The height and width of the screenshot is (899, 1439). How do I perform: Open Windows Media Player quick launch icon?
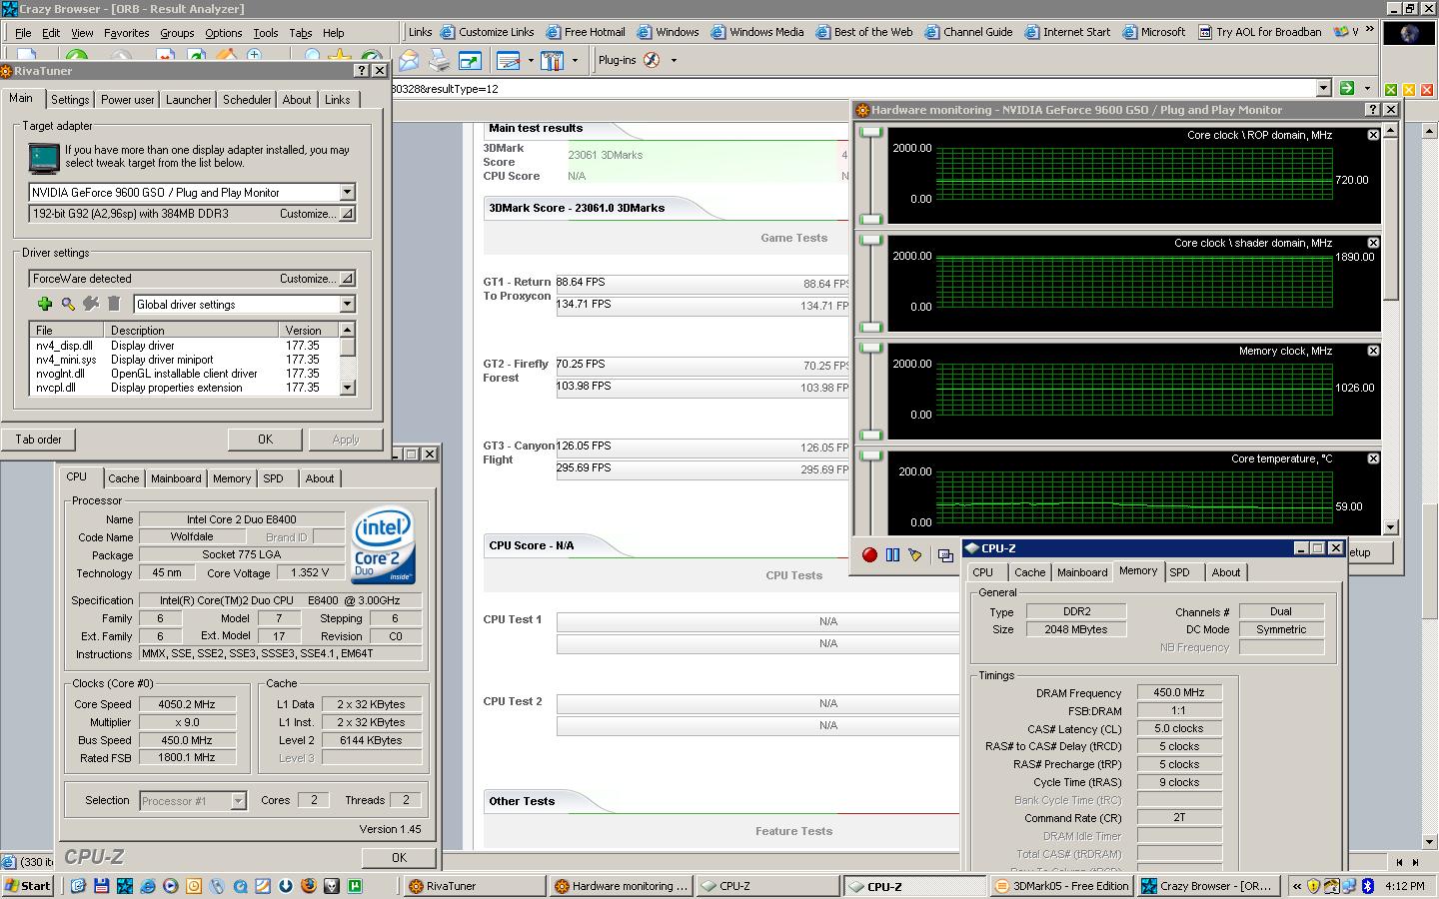[171, 886]
